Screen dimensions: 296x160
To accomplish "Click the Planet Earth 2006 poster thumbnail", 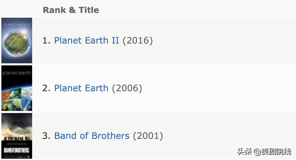I will (17, 88).
